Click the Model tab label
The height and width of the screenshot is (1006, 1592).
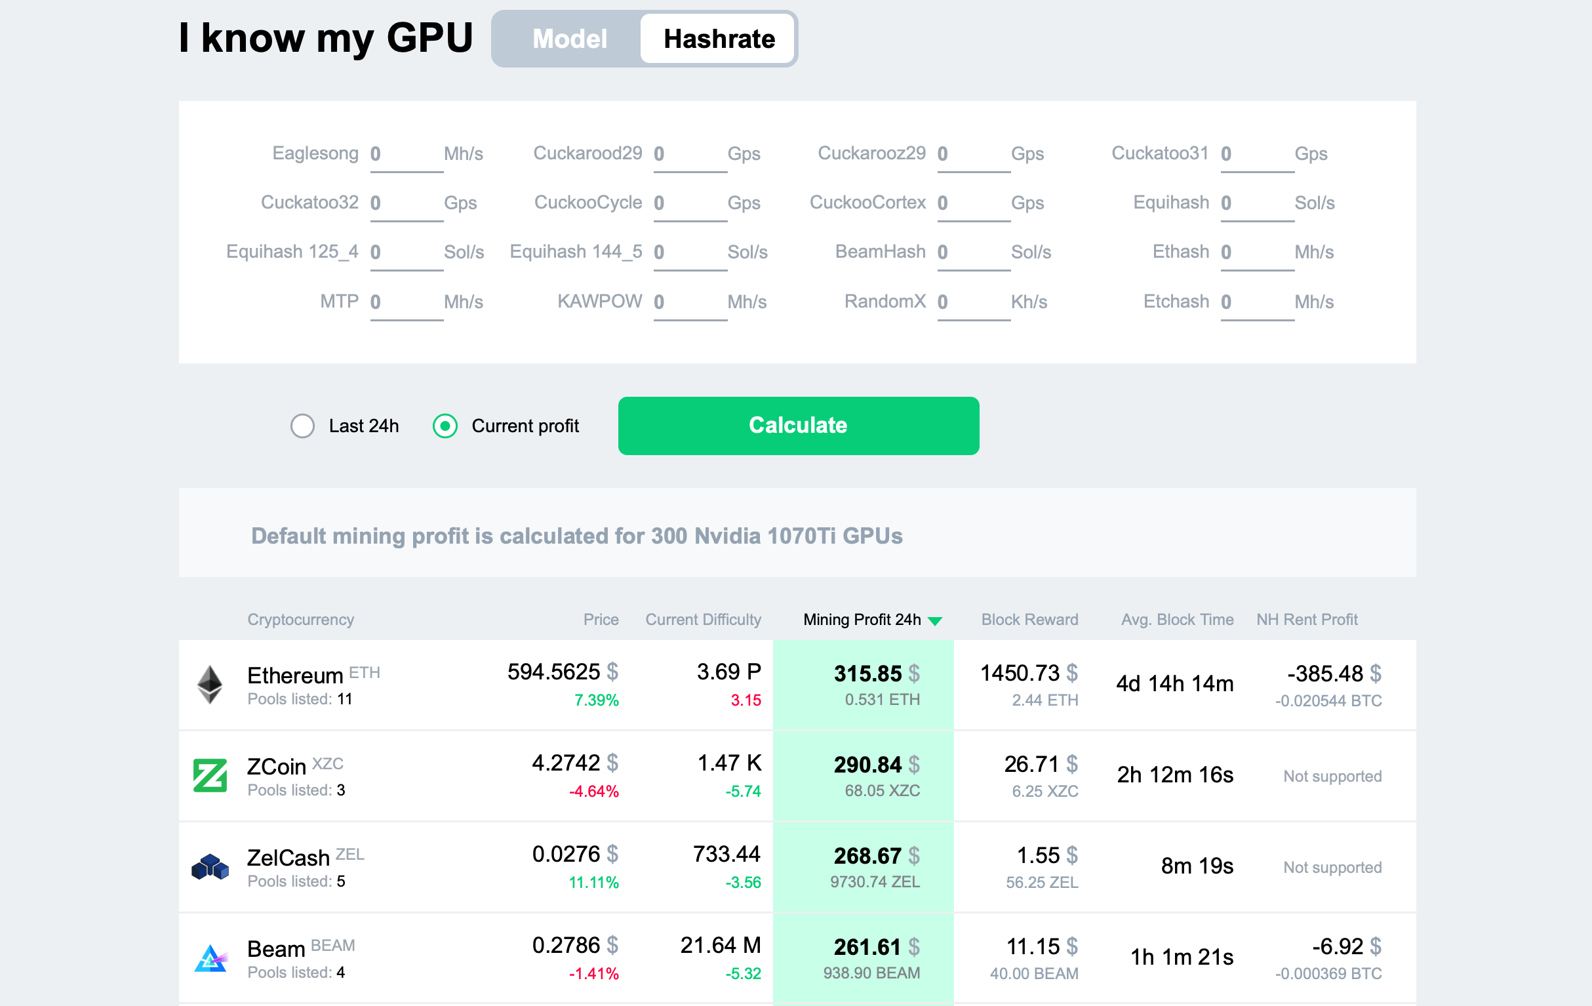pos(568,38)
